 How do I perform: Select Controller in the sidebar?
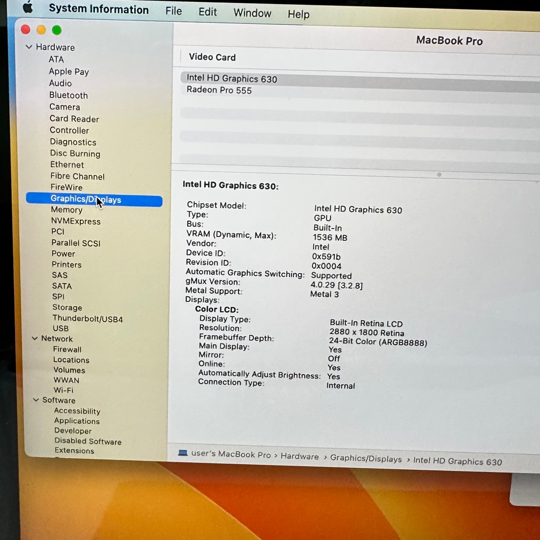[69, 130]
